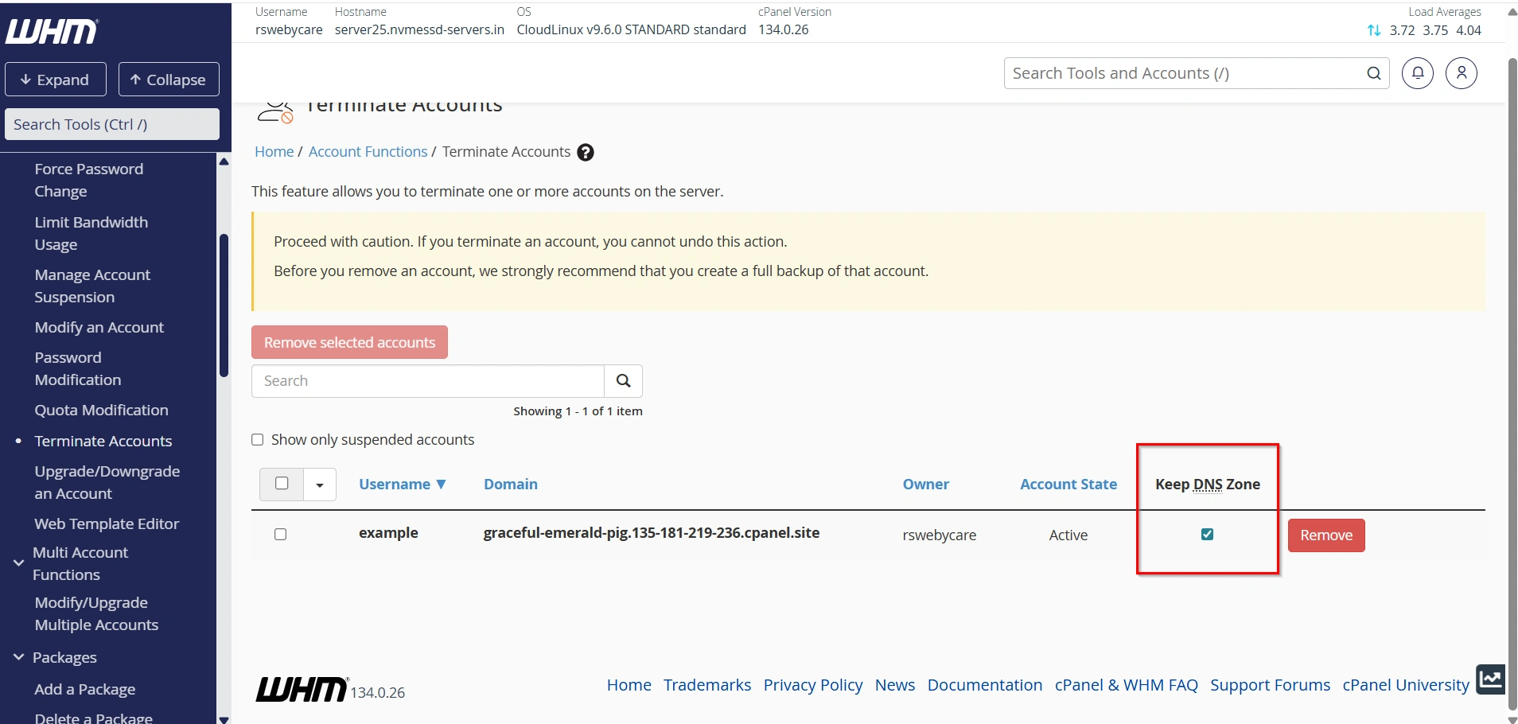Open the user account profile icon
The height and width of the screenshot is (724, 1518).
click(x=1462, y=73)
